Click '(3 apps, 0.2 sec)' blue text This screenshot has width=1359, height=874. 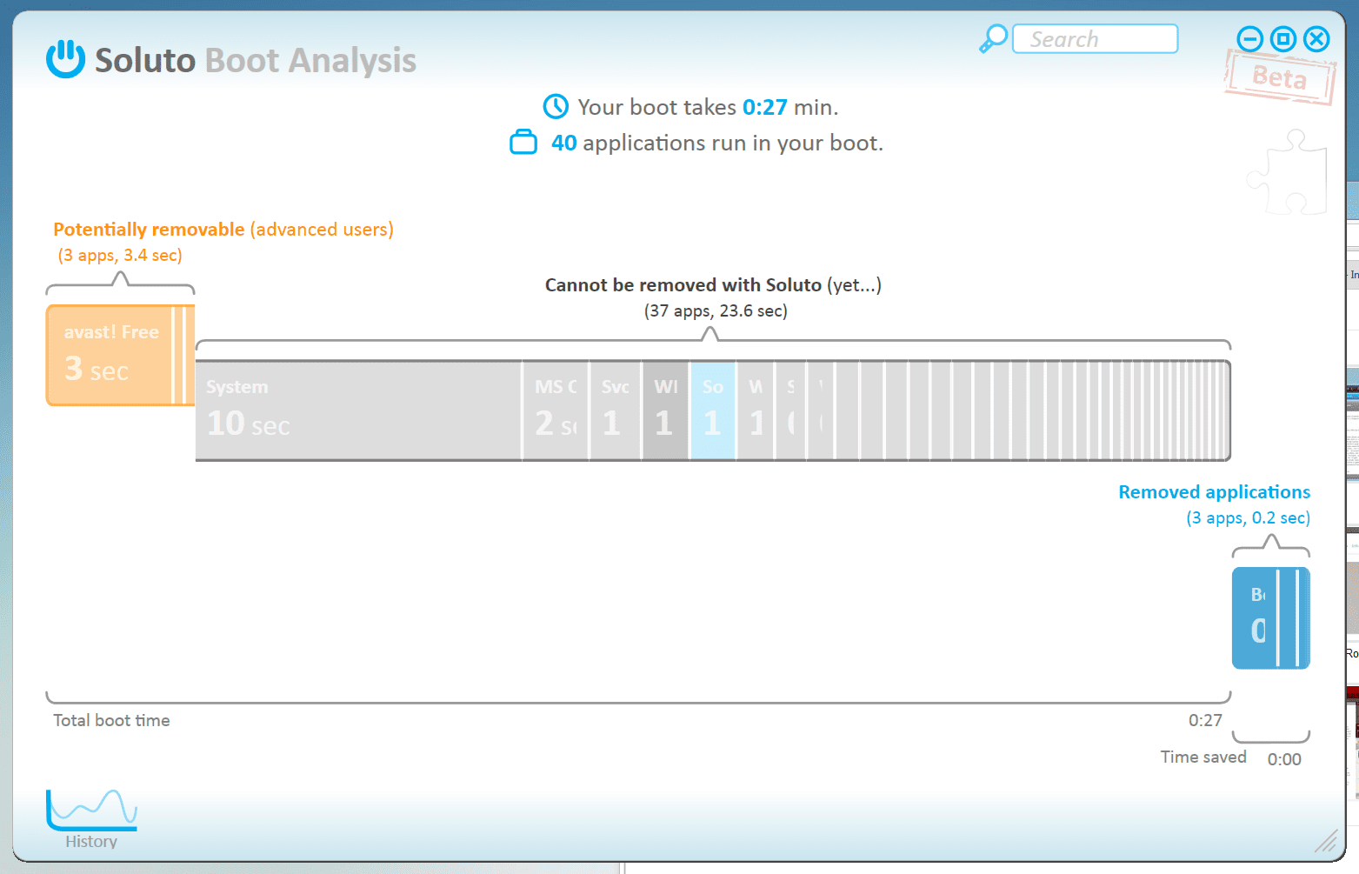1248,518
